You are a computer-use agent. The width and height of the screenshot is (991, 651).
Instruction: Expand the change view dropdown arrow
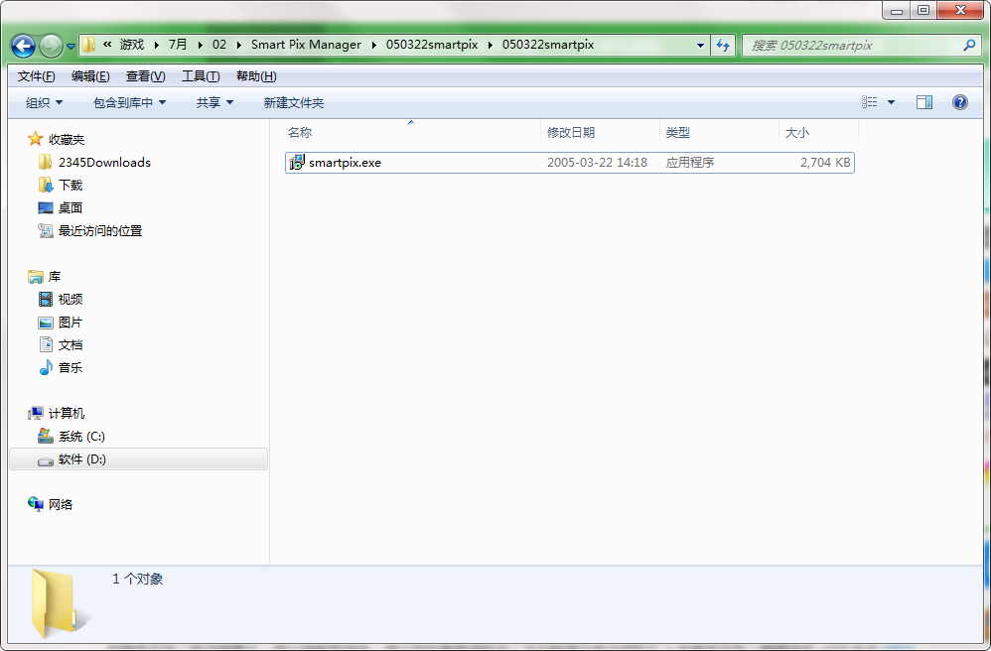click(x=889, y=101)
